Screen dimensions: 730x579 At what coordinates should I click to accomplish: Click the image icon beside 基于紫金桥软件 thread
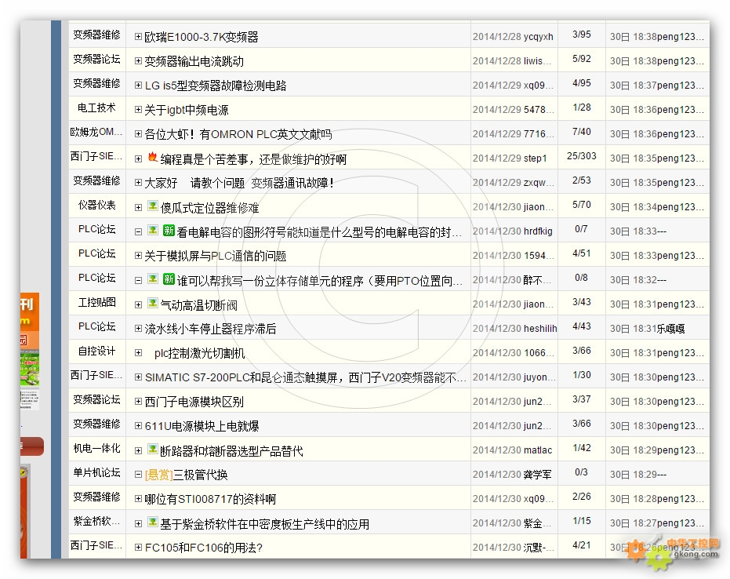(x=152, y=523)
